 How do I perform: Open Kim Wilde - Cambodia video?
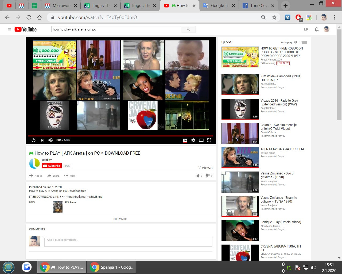281,78
